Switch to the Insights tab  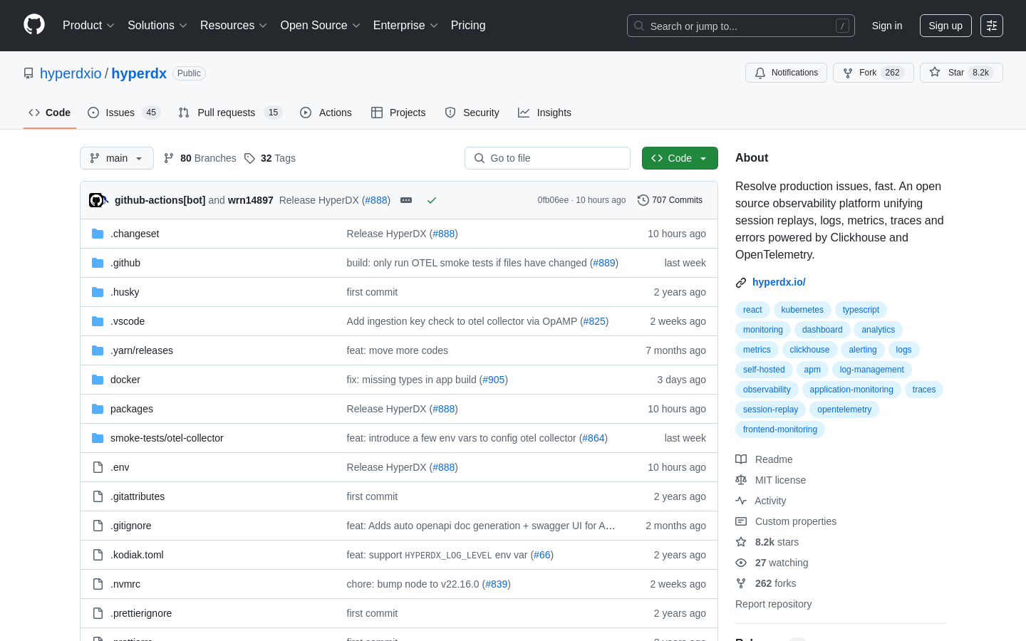544,113
